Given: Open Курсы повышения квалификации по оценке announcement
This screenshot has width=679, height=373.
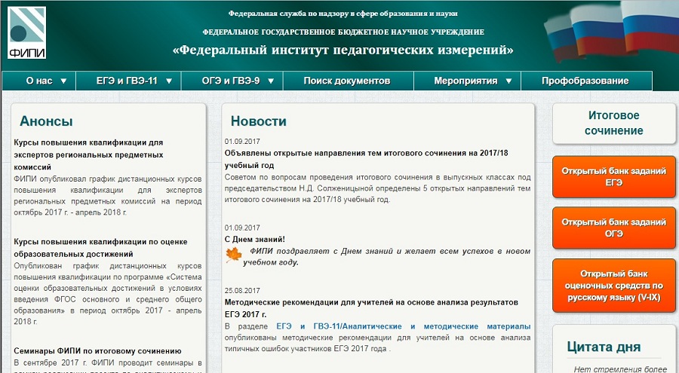Looking at the screenshot, I should (x=100, y=247).
